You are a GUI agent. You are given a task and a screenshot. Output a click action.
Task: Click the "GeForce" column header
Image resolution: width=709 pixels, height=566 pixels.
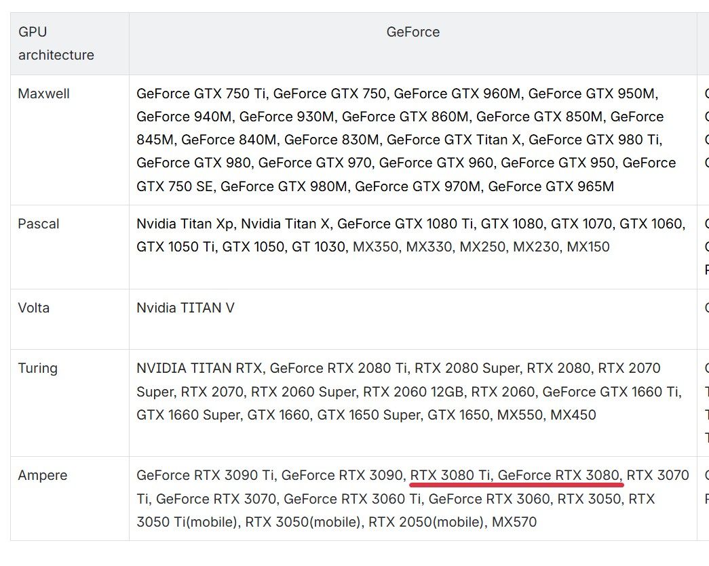(413, 32)
